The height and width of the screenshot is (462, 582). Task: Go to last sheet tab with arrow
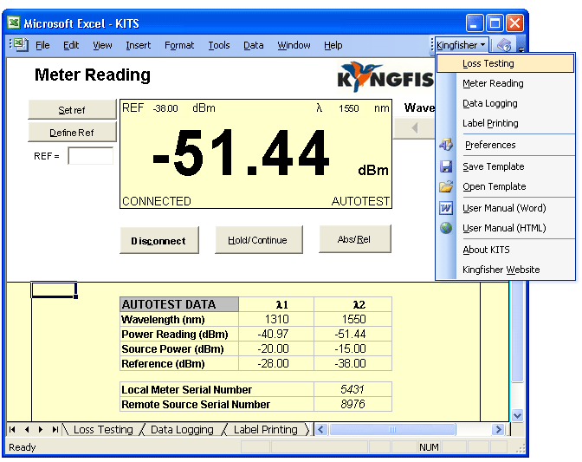pyautogui.click(x=55, y=430)
